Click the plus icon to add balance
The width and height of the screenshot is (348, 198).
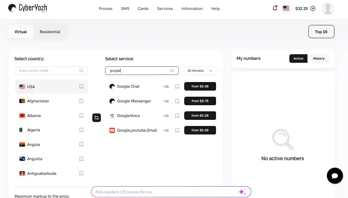313,9
